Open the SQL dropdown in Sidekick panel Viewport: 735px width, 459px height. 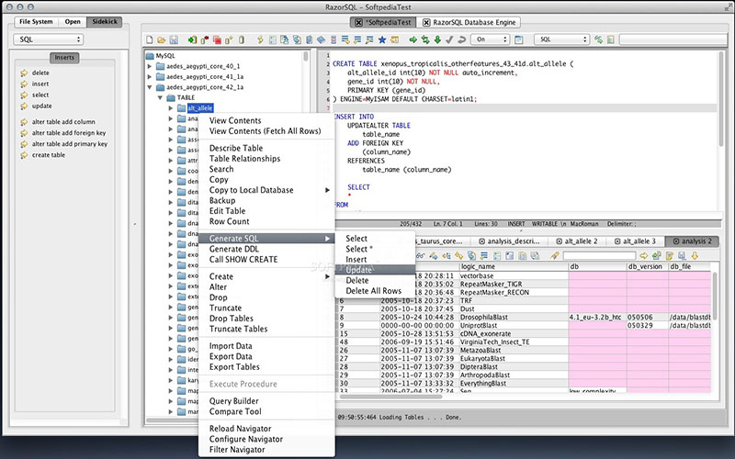[x=49, y=39]
